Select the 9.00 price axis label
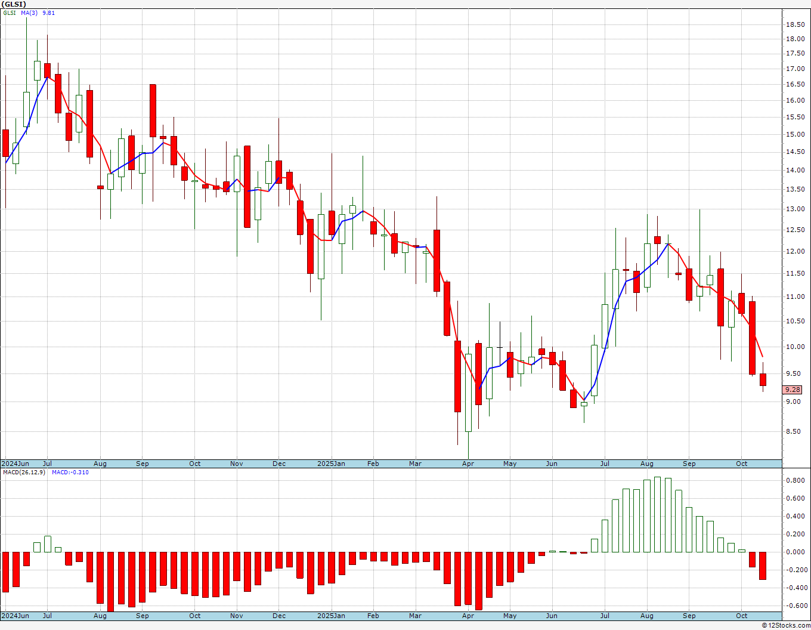 (794, 402)
